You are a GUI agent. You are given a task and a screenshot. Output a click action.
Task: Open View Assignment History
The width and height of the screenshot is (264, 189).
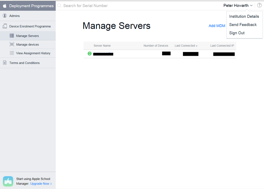28,53
